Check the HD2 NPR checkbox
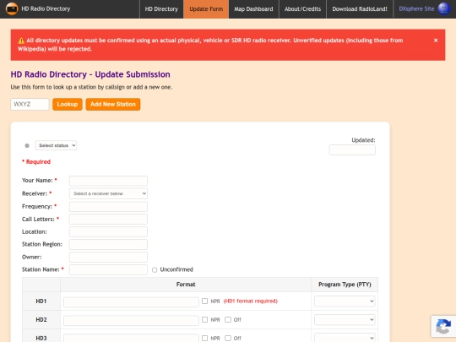This screenshot has width=456, height=342. point(204,319)
